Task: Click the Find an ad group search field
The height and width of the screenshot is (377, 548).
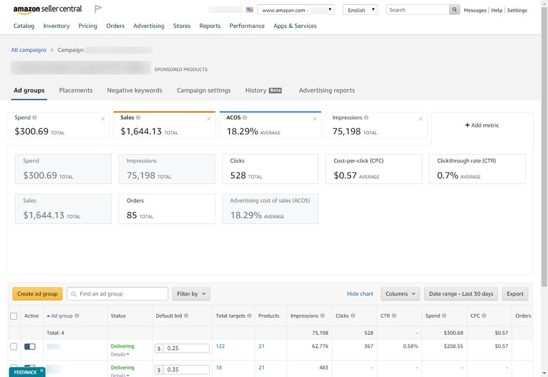Action: tap(117, 294)
